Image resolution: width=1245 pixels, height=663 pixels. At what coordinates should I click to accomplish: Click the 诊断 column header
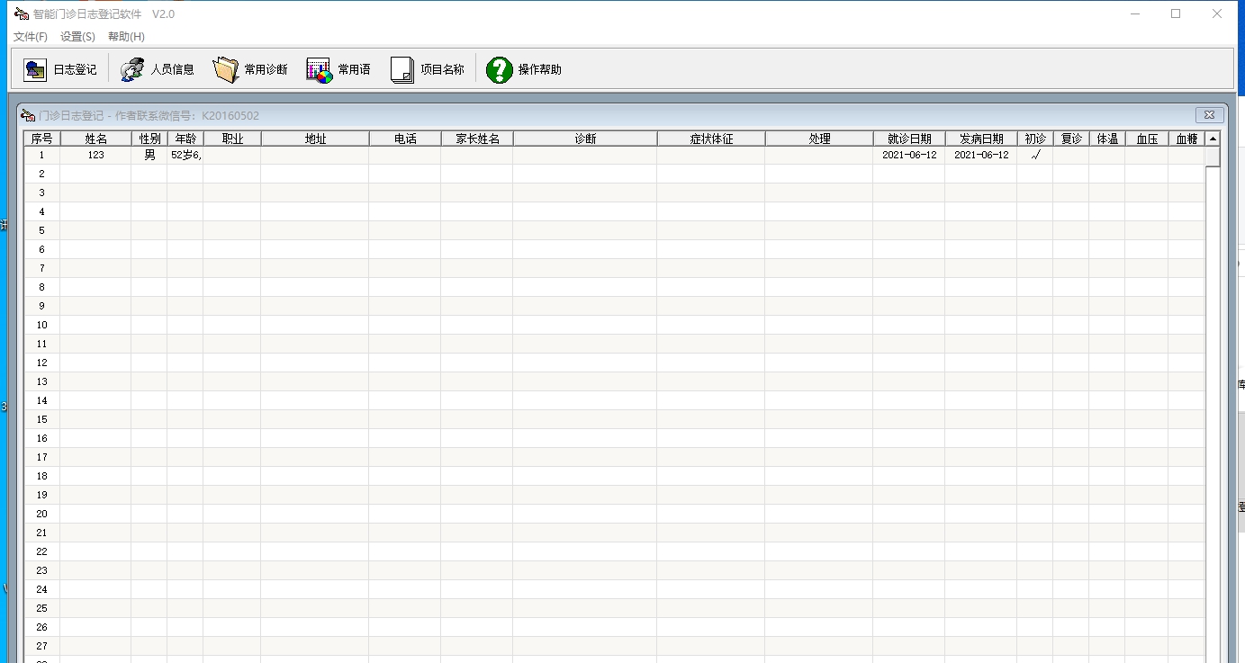click(x=585, y=139)
